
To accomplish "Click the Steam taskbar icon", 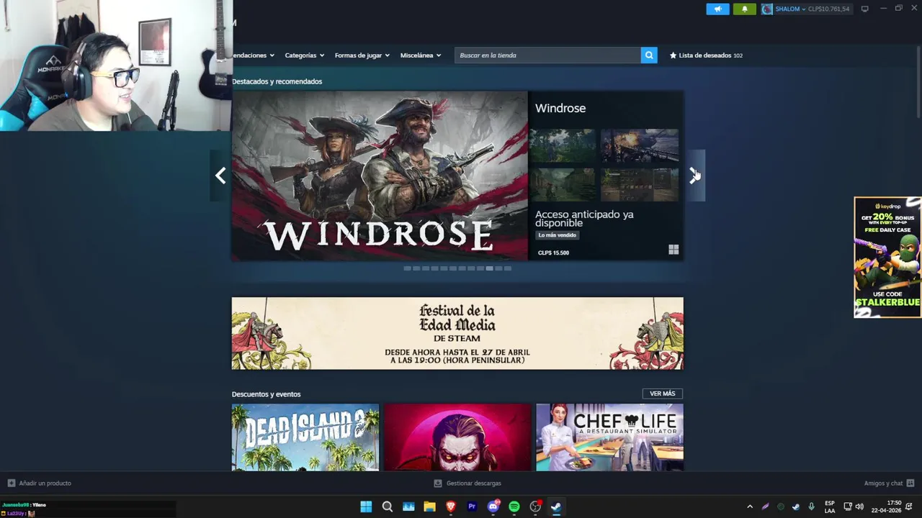I will coord(556,506).
